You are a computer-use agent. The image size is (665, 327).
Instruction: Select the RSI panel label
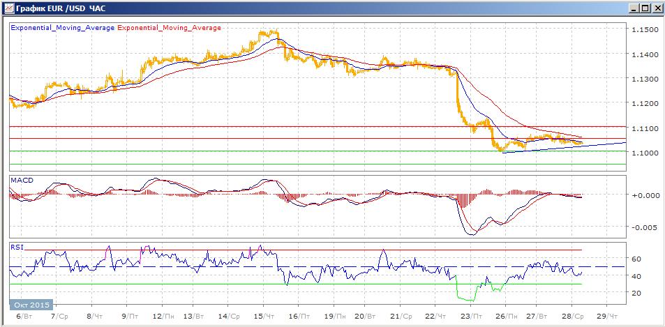pos(17,248)
